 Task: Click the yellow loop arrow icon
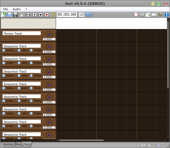(53, 15)
